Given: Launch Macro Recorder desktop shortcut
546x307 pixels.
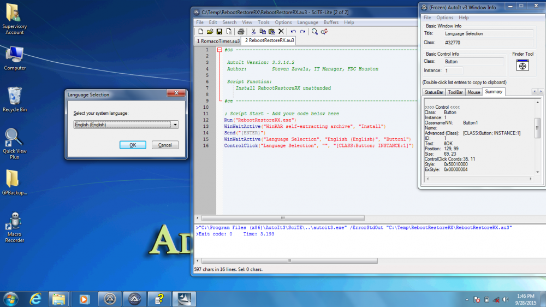Looking at the screenshot, I should pyautogui.click(x=14, y=227).
